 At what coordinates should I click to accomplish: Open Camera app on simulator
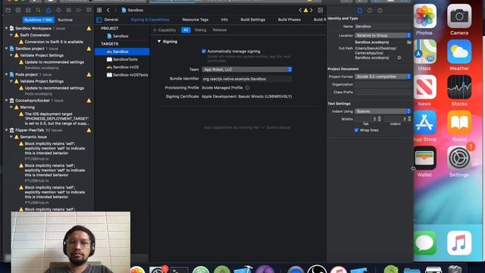[459, 16]
